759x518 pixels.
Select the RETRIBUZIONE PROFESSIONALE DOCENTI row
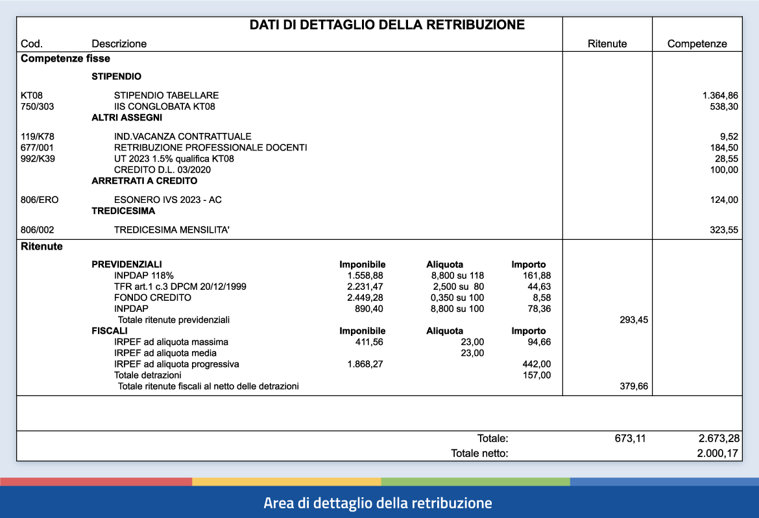[x=210, y=147]
